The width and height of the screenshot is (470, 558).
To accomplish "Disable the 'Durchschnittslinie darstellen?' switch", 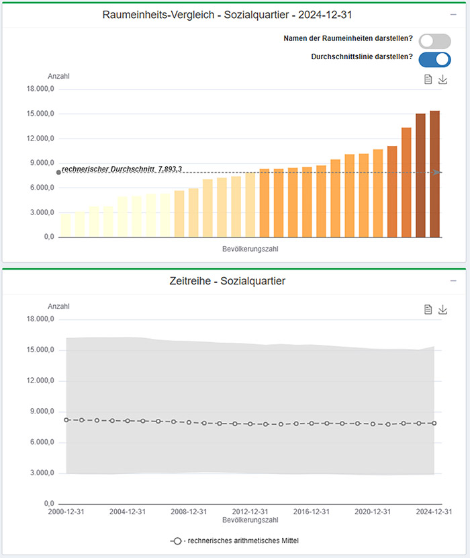I will tap(434, 59).
